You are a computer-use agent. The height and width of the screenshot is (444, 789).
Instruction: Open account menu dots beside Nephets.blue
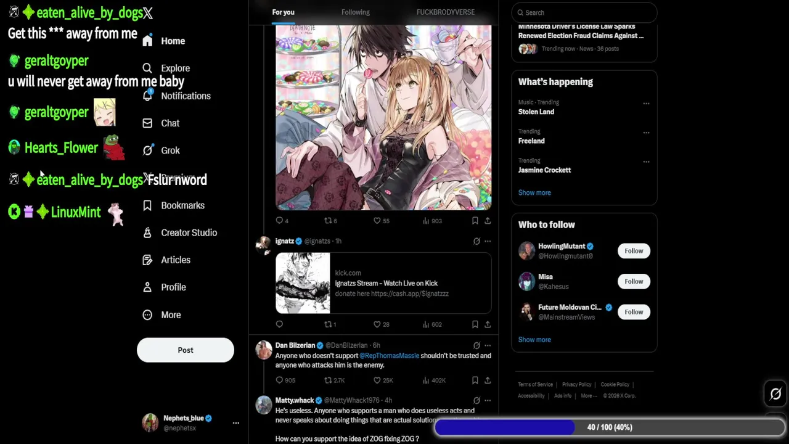[x=235, y=423]
